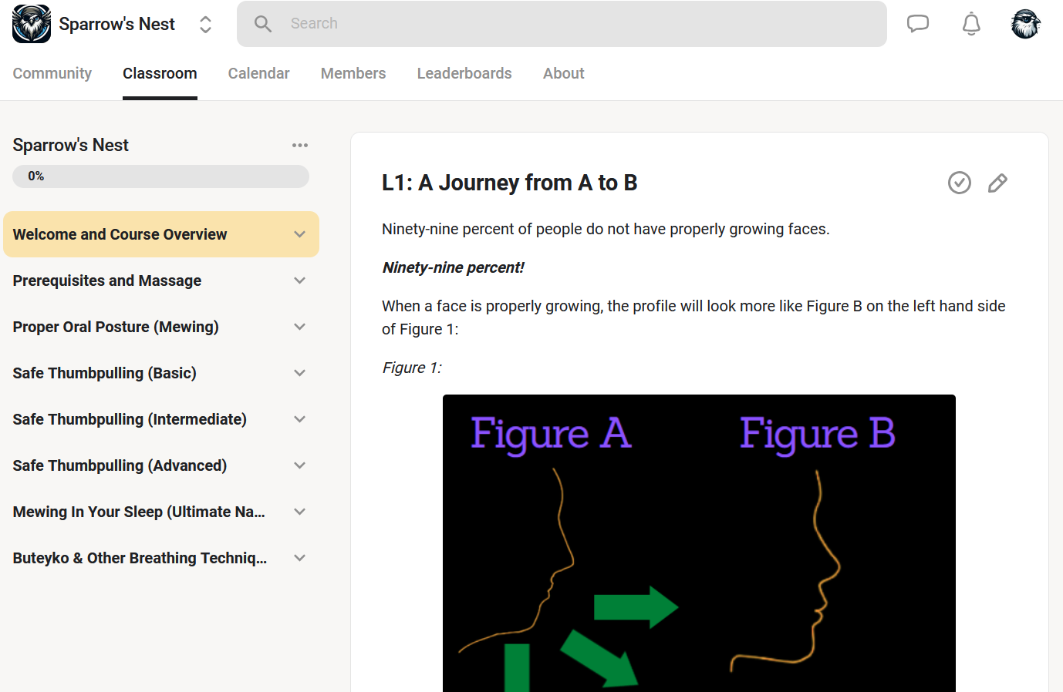1063x692 pixels.
Task: Open Prerequisites and Massage section
Action: click(x=161, y=280)
